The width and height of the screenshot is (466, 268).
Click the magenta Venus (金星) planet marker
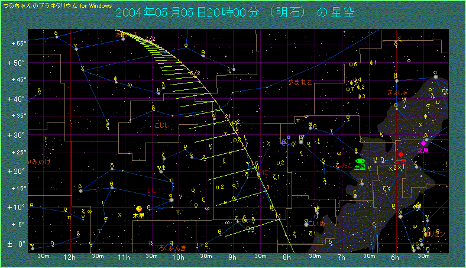point(423,144)
